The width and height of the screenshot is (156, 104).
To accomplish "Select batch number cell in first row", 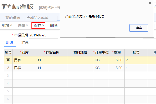I will pyautogui.click(x=136, y=60).
